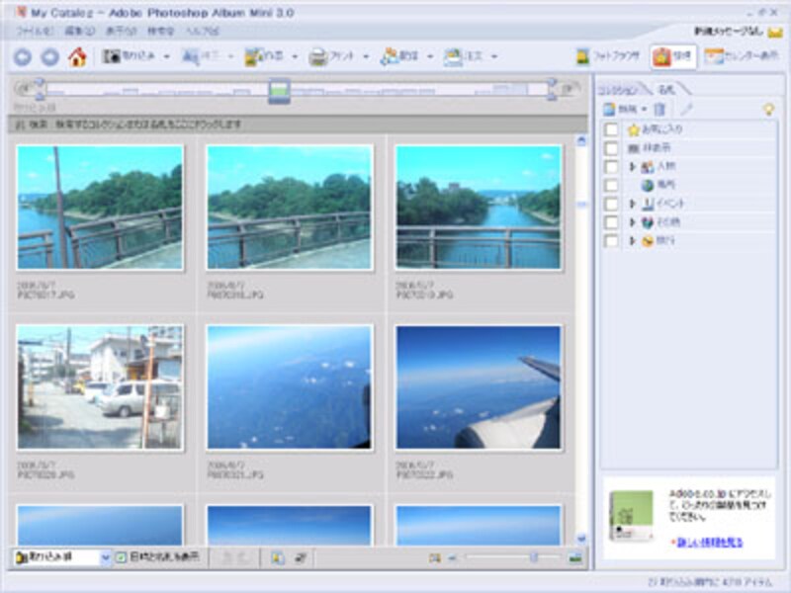
Task: Open the ヘルプ (Help) menu
Action: point(202,32)
